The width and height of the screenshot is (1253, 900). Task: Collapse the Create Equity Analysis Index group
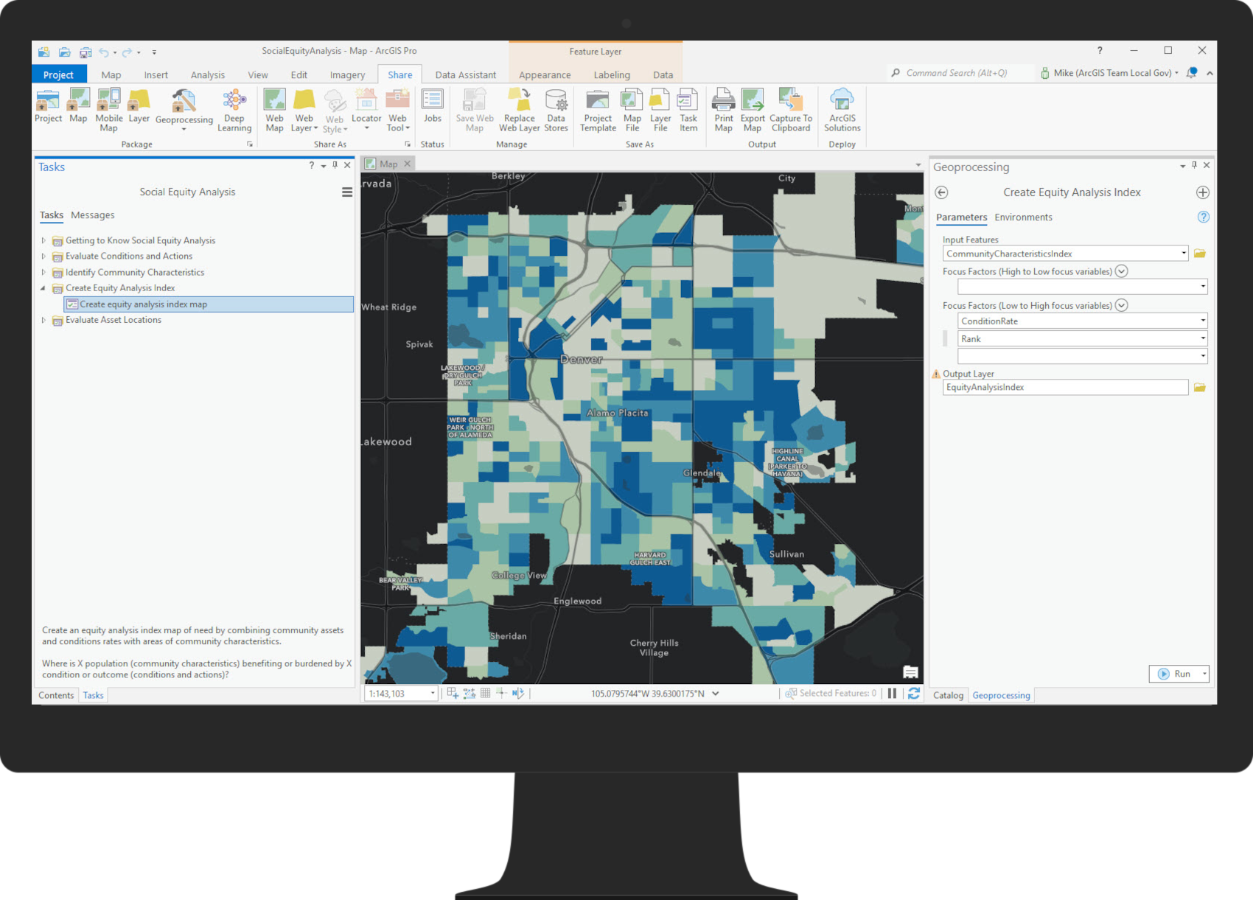pos(42,287)
